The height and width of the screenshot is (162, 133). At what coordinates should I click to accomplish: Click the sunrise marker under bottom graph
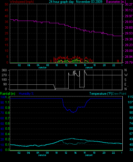click(42, 155)
